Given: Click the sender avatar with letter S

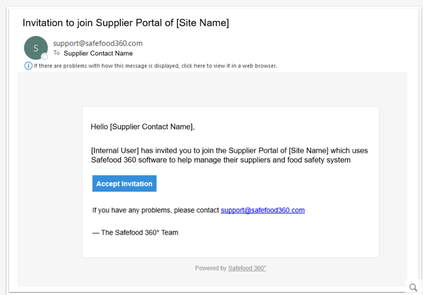Looking at the screenshot, I should coord(35,47).
